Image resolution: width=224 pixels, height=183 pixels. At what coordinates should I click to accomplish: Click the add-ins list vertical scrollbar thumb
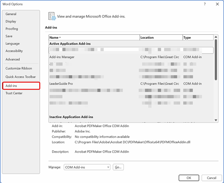pyautogui.click(x=216, y=60)
